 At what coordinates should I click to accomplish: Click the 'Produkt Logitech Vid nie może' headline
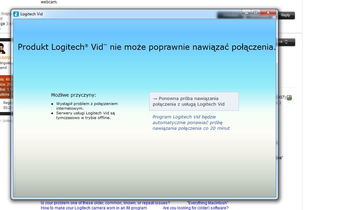pyautogui.click(x=147, y=47)
